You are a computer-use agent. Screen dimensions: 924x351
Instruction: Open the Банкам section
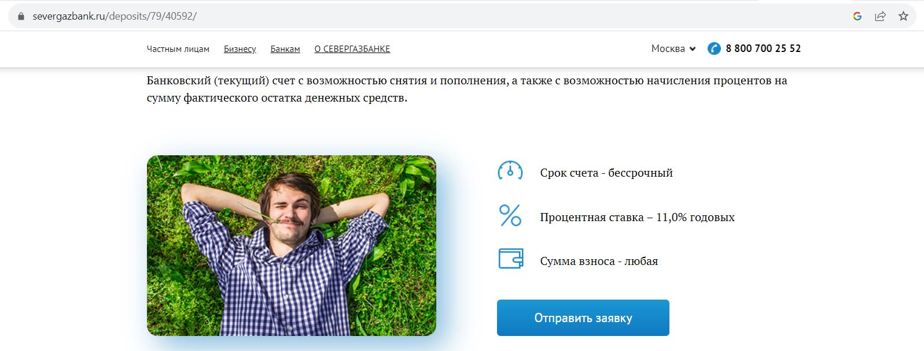285,49
